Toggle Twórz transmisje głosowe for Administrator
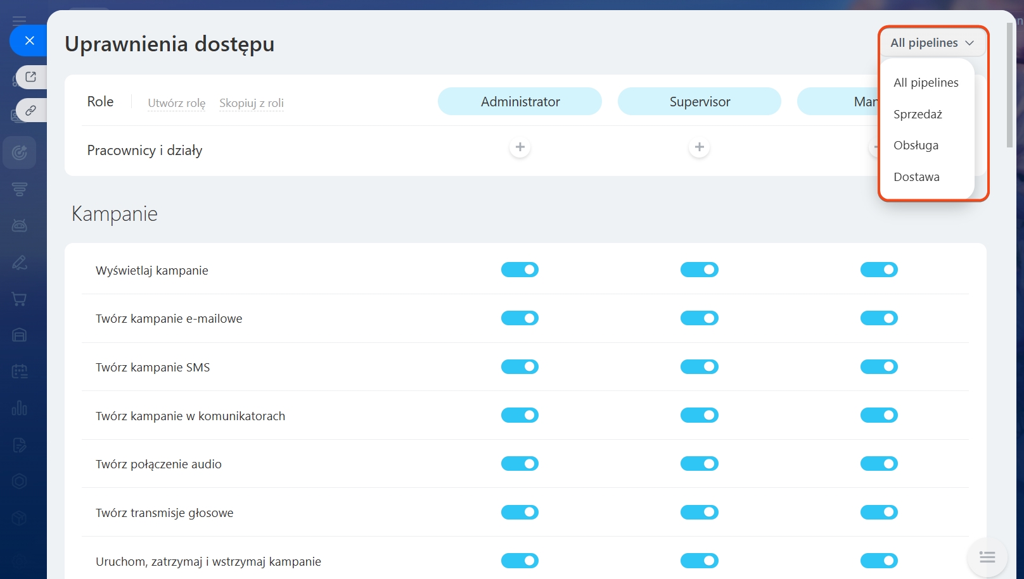Viewport: 1024px width, 579px height. (520, 512)
